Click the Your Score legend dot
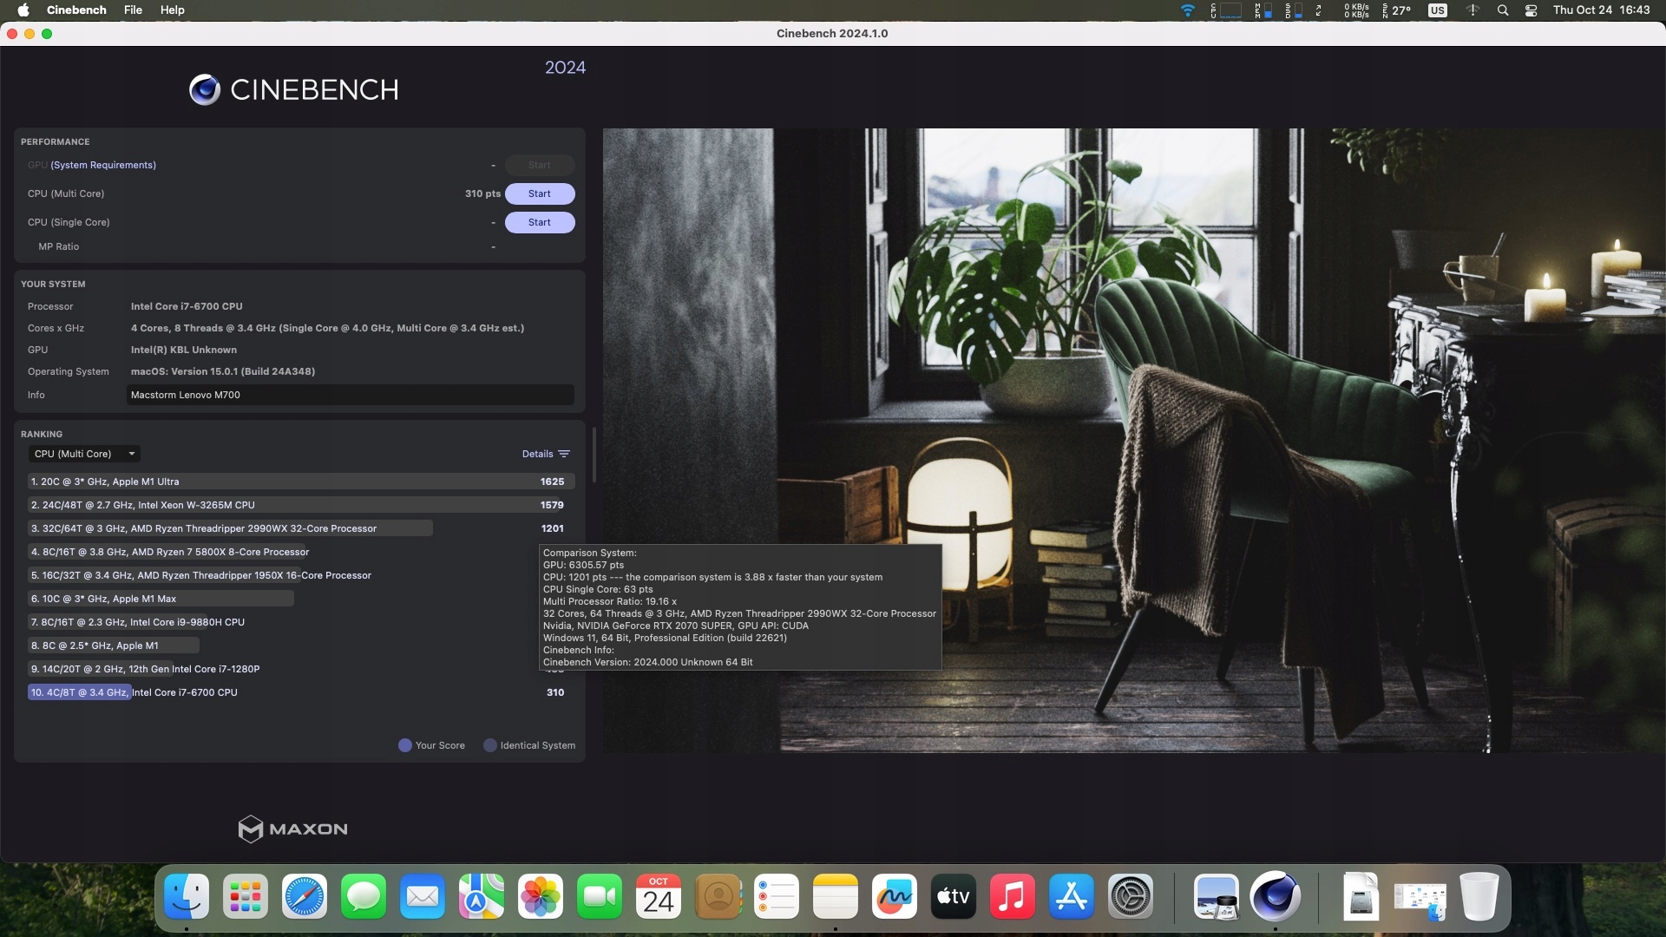The width and height of the screenshot is (1666, 937). point(405,745)
